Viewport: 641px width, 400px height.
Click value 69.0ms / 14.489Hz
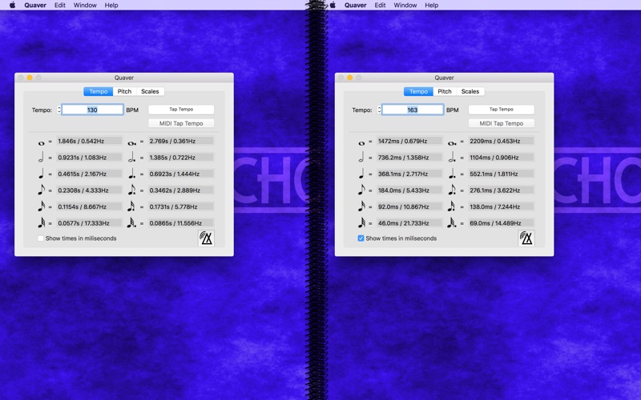coord(501,223)
